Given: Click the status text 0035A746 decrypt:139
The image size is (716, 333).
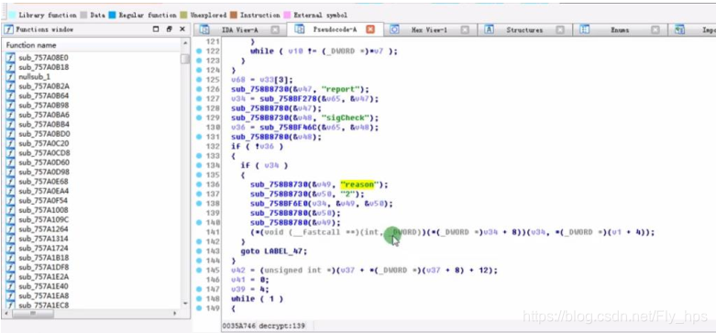Looking at the screenshot, I should tap(263, 327).
